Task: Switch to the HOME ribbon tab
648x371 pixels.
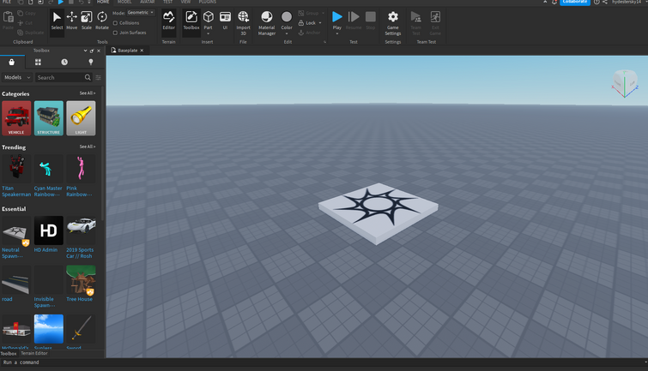Action: pos(103,2)
